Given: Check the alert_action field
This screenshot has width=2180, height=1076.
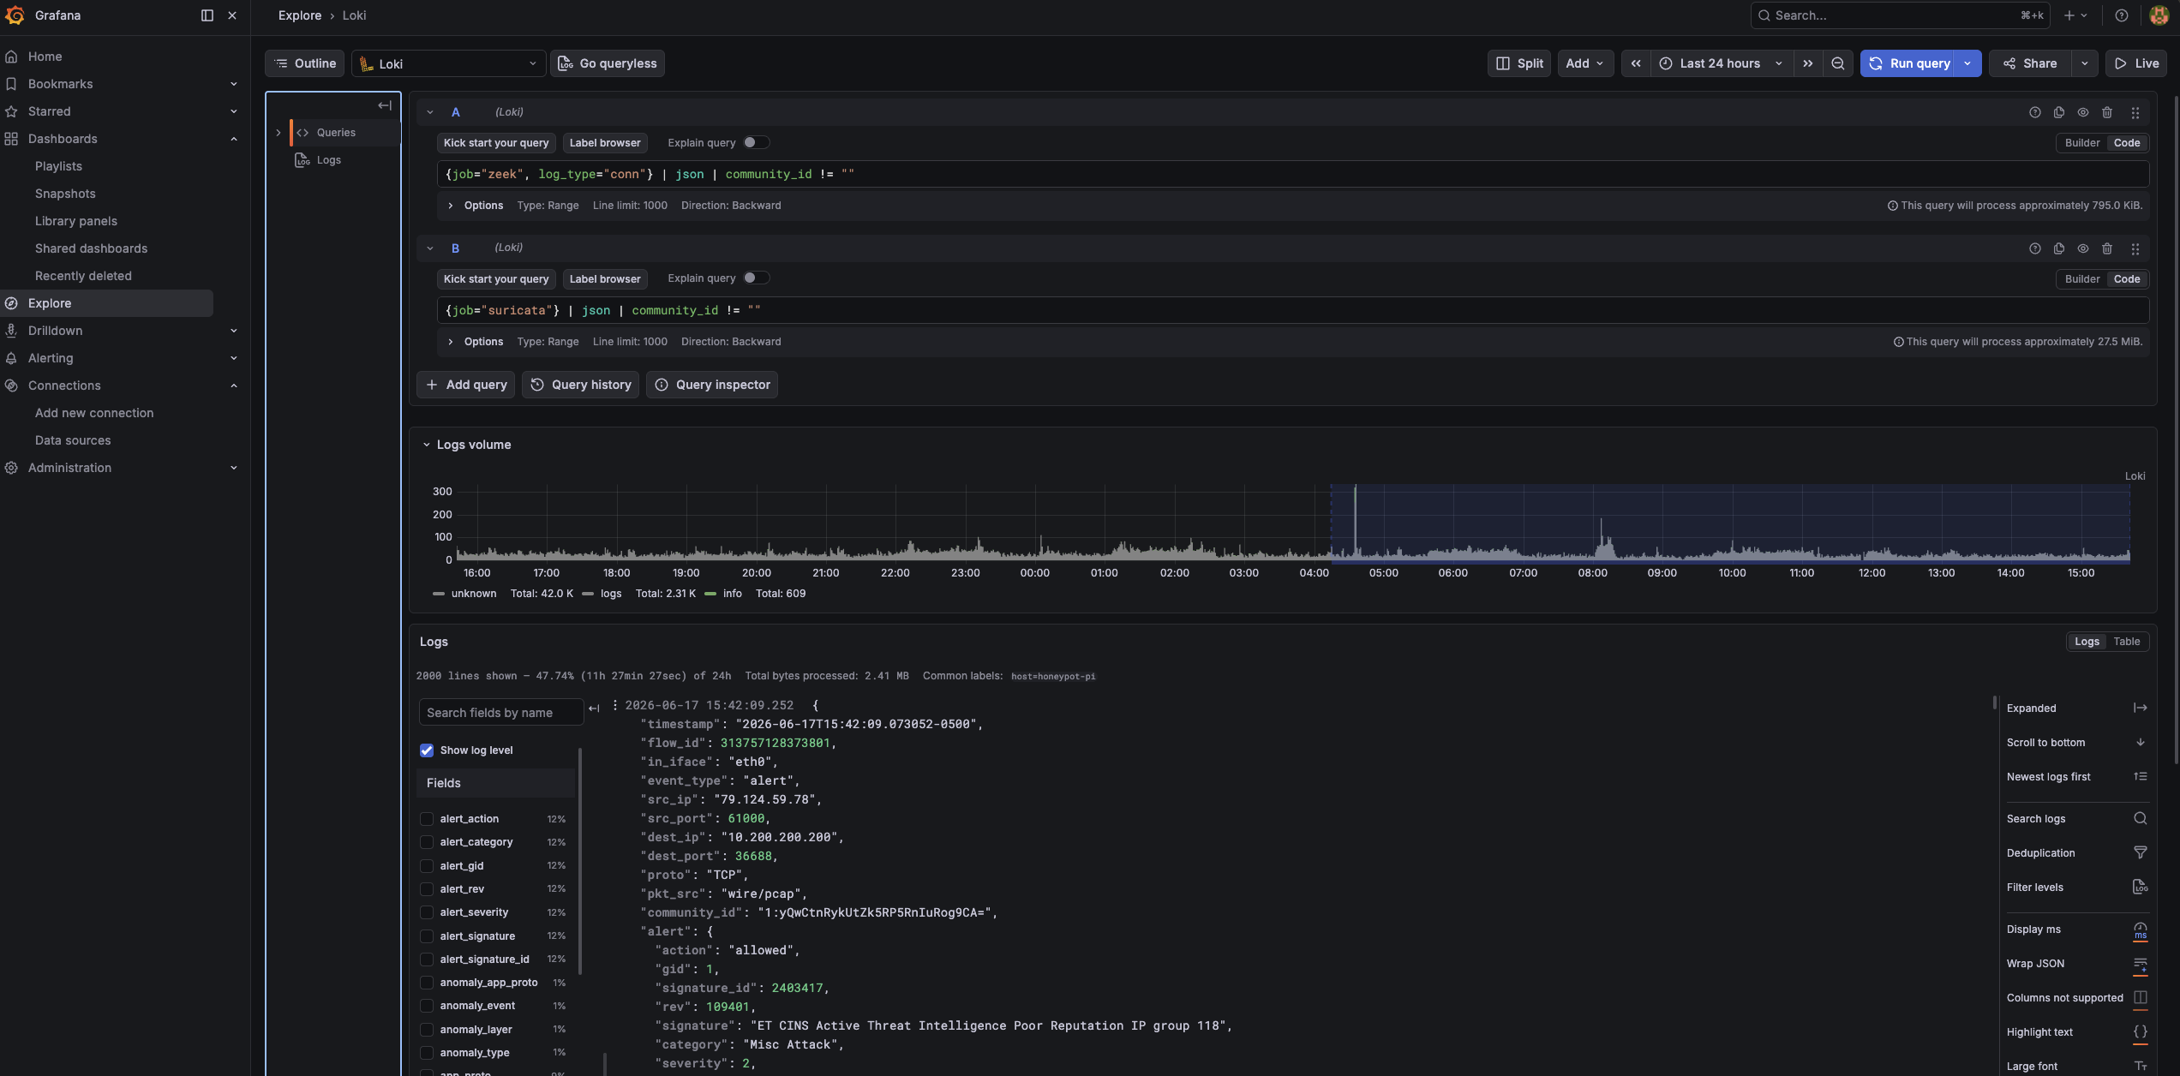Looking at the screenshot, I should (427, 819).
